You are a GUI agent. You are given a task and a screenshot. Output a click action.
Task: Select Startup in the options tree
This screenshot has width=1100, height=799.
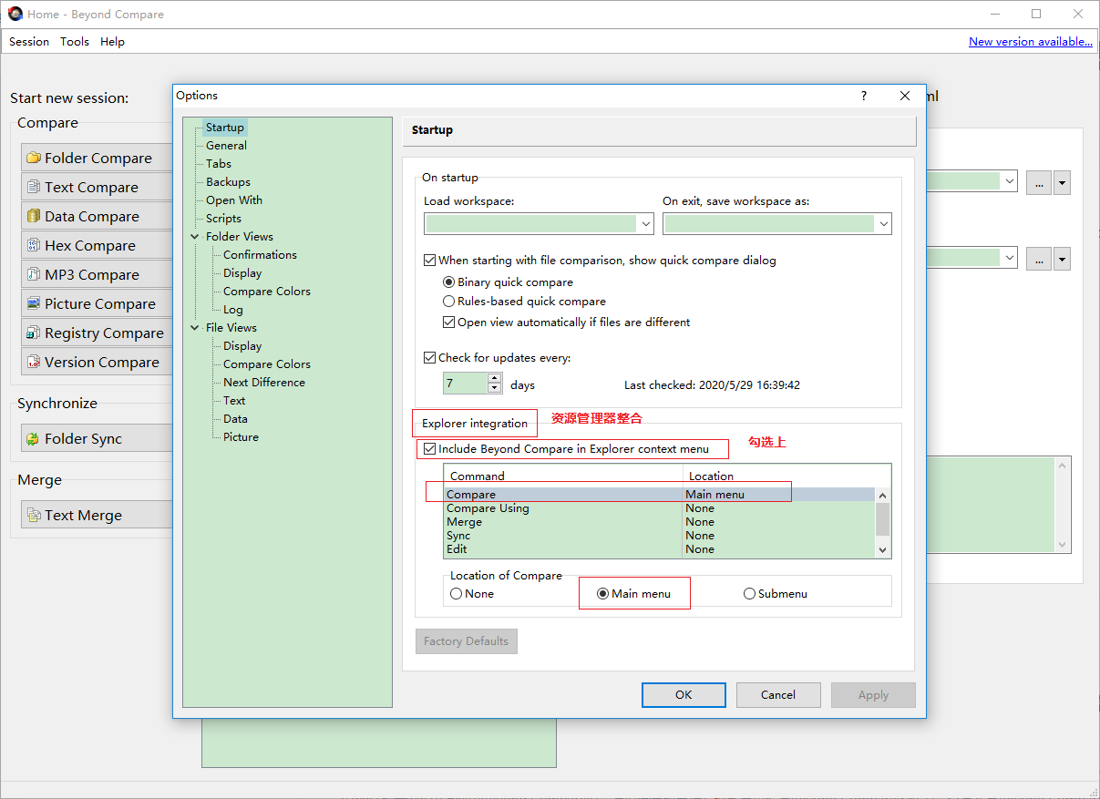[224, 128]
